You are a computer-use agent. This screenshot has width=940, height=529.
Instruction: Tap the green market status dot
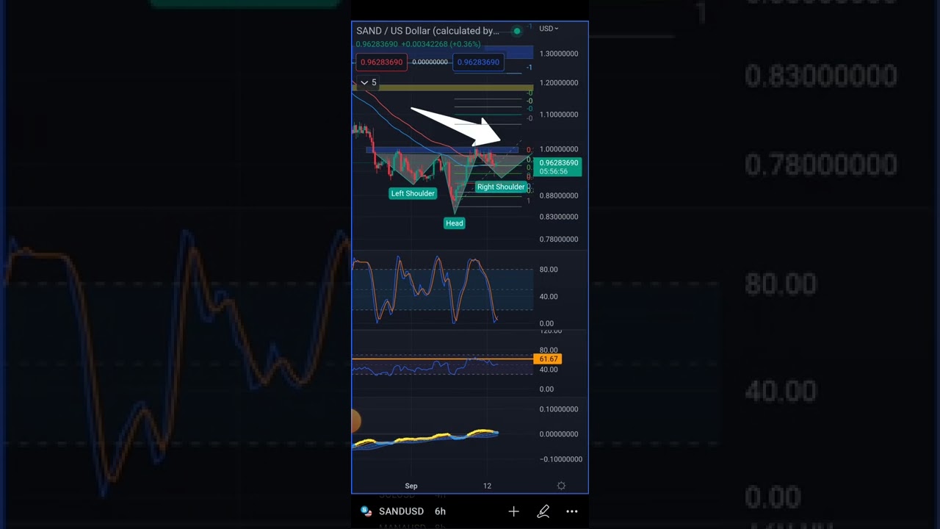coord(517,31)
